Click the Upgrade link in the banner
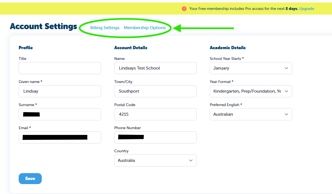Screen dimensions: 332x194 tap(306, 9)
